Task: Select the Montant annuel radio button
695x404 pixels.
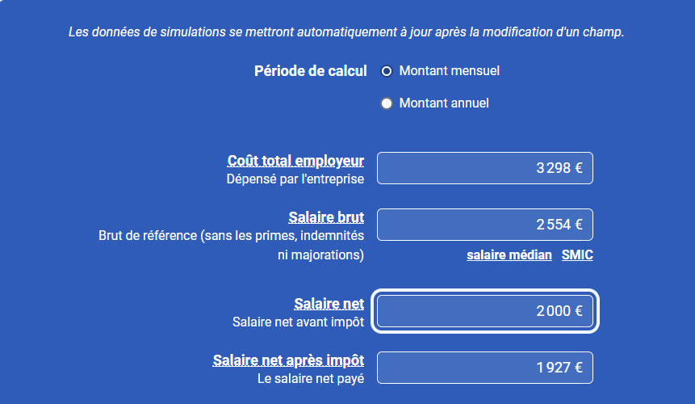Action: 387,103
